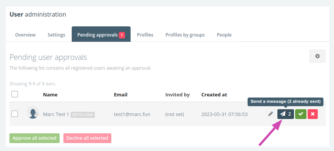Sort by the Created at column
Viewport: 334px width, 151px height.
(214, 95)
